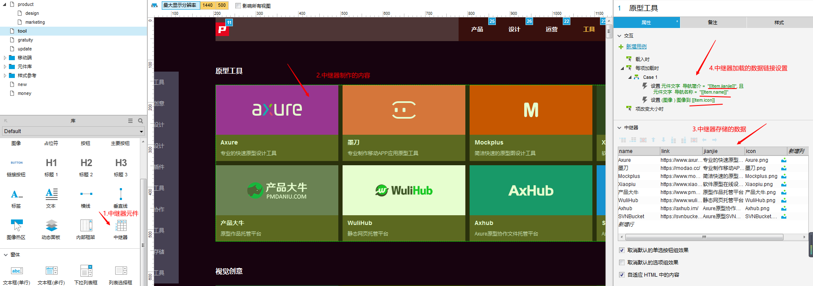The image size is (813, 286).
Task: Click import image icon for SVNBucket row
Action: [x=784, y=217]
